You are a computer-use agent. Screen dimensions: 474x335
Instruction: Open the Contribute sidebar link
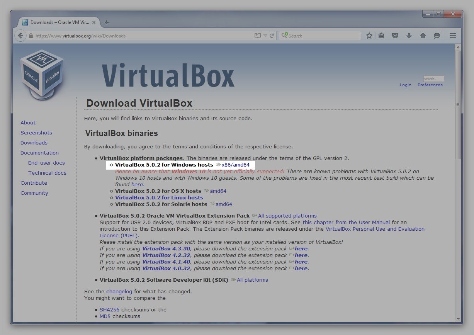click(34, 183)
